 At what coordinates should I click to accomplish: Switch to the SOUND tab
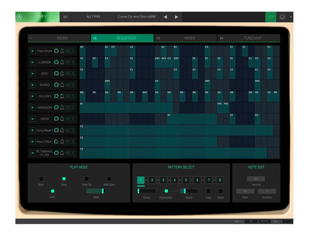(x=59, y=38)
